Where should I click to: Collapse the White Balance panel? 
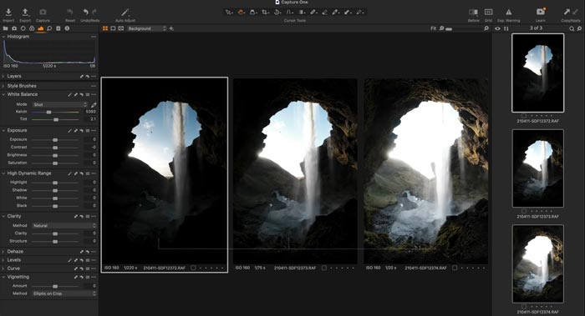(x=3, y=94)
